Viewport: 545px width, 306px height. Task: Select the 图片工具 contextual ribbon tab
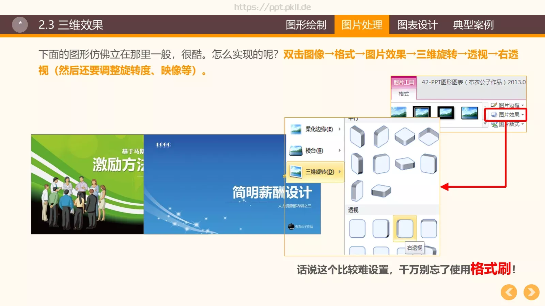(404, 82)
